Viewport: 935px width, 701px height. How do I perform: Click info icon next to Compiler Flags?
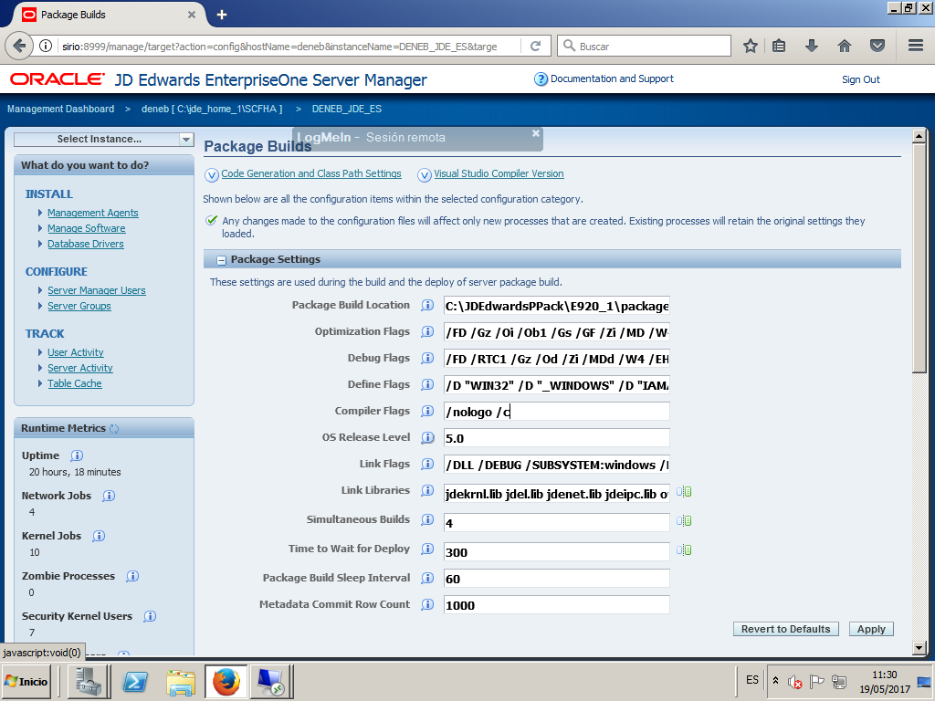(427, 411)
